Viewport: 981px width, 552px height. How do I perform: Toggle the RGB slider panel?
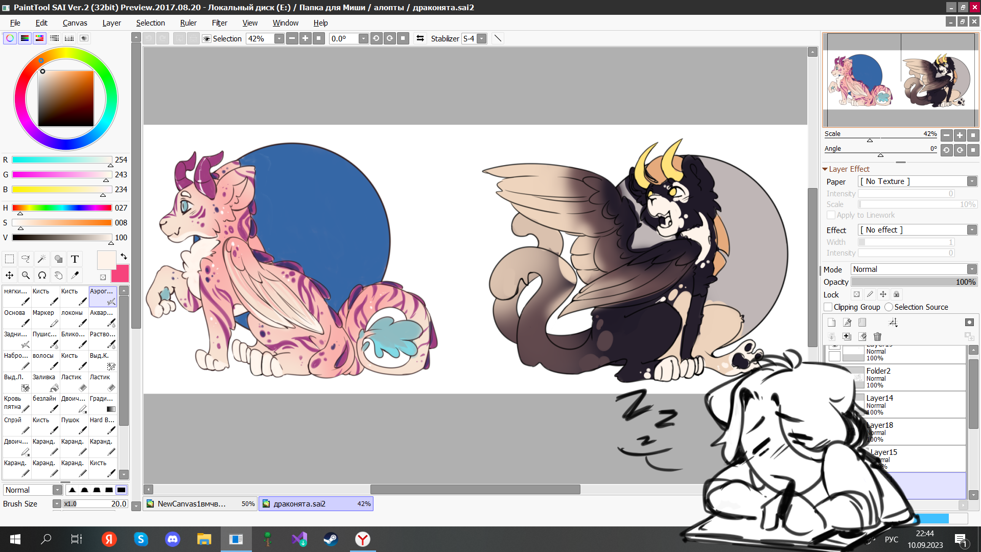coord(25,38)
